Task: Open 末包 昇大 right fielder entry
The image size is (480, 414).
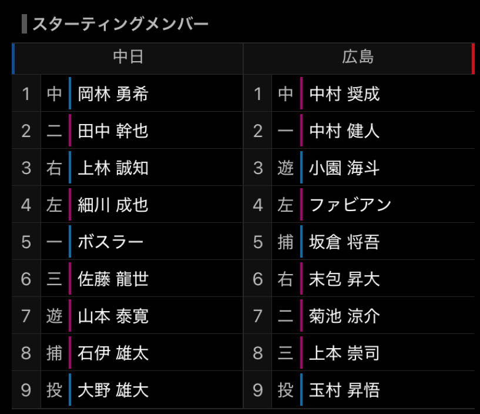Action: (x=344, y=279)
